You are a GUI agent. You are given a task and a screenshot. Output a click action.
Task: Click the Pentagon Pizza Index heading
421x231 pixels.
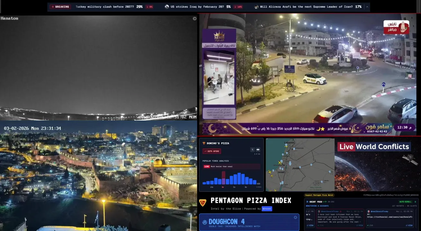pyautogui.click(x=251, y=201)
